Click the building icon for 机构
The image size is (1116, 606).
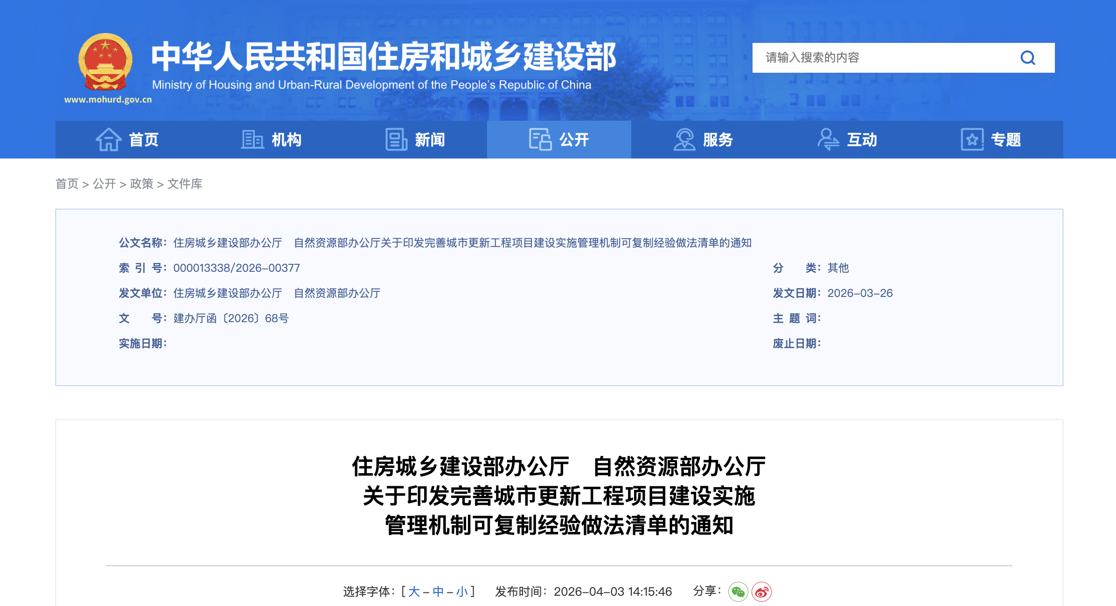pyautogui.click(x=252, y=139)
